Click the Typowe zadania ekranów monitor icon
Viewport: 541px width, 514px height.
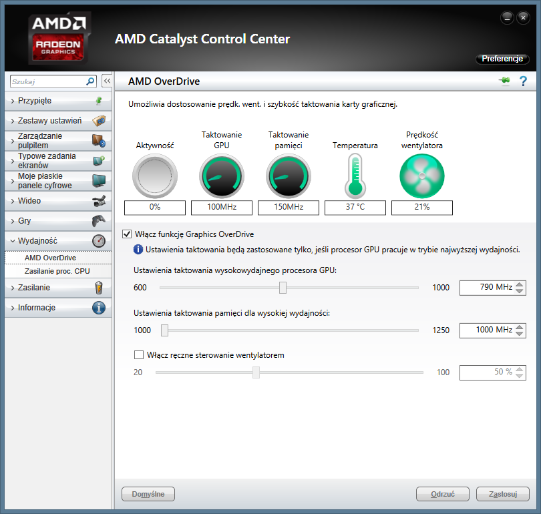point(99,161)
